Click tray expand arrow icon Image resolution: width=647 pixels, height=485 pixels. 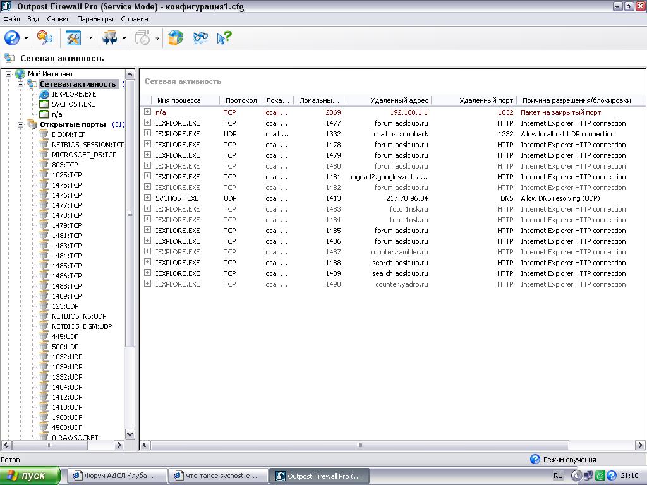[x=576, y=476]
